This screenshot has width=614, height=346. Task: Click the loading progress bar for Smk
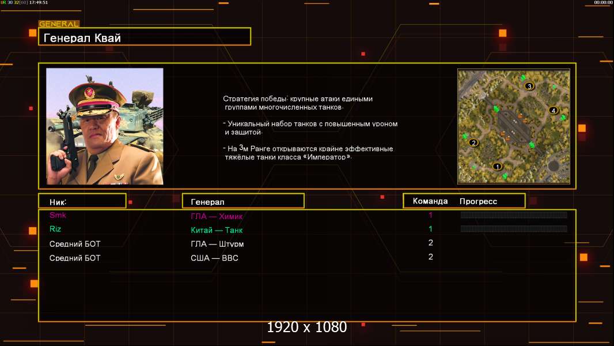(x=514, y=215)
